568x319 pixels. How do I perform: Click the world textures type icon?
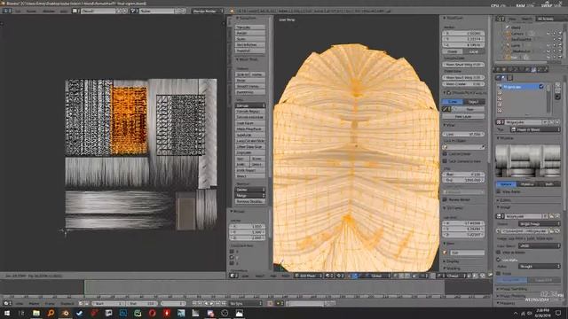coord(499,77)
